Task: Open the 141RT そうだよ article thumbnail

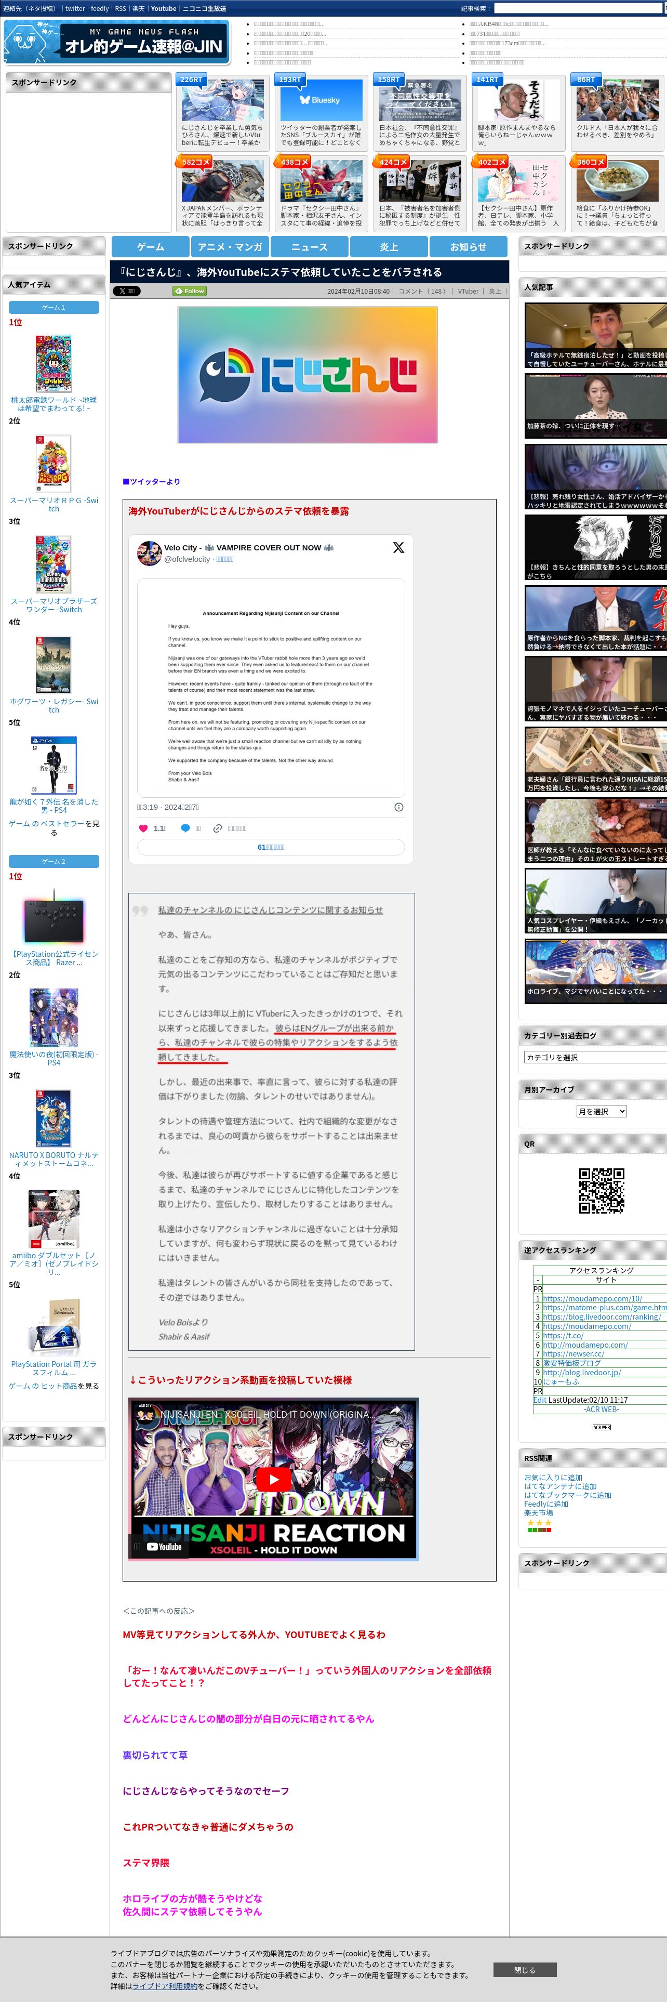Action: [x=519, y=99]
